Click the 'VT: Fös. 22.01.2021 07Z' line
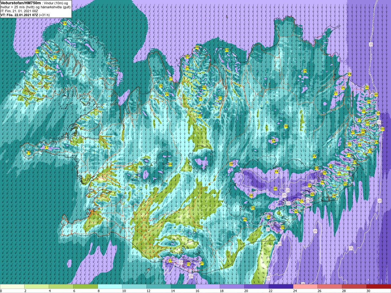The image size is (391, 293). (20, 15)
